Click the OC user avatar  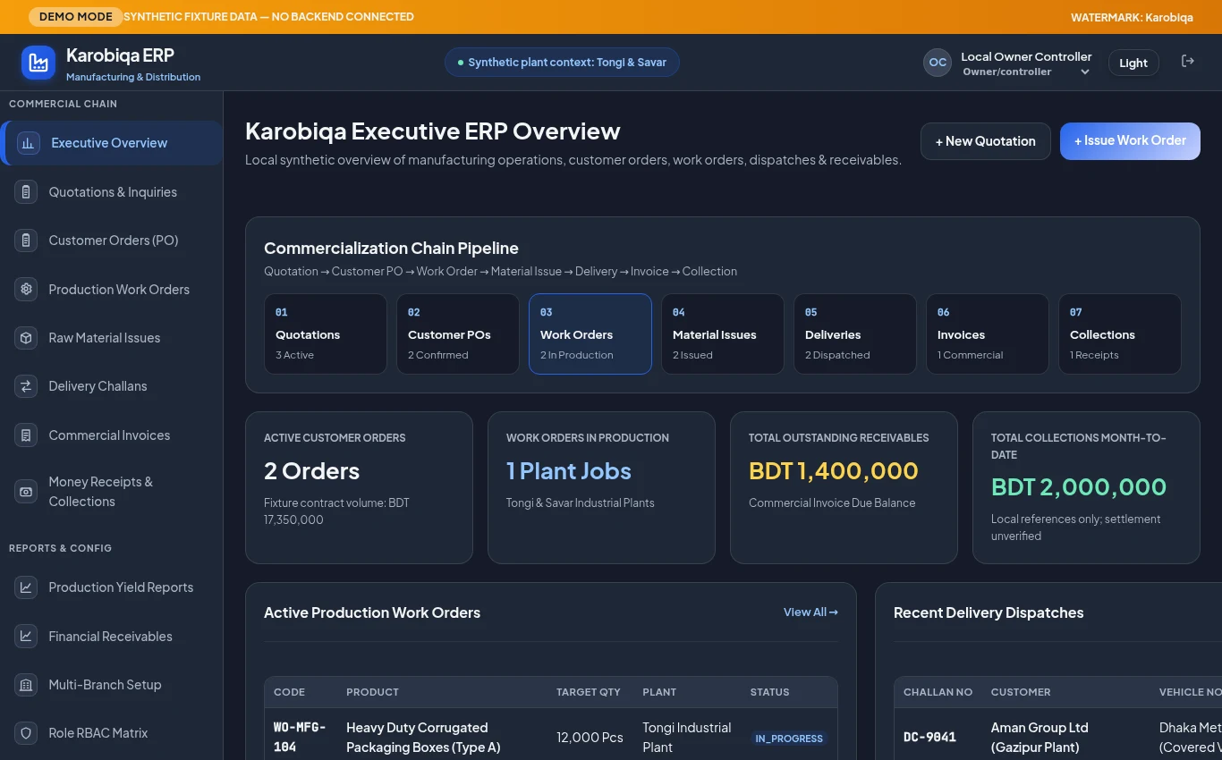938,63
